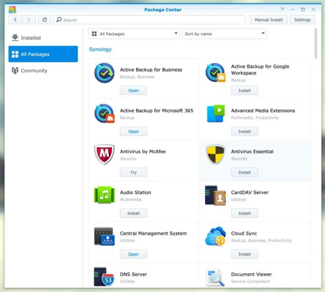This screenshot has width=325, height=292.
Task: Select All Packages in the sidebar
Action: point(43,54)
